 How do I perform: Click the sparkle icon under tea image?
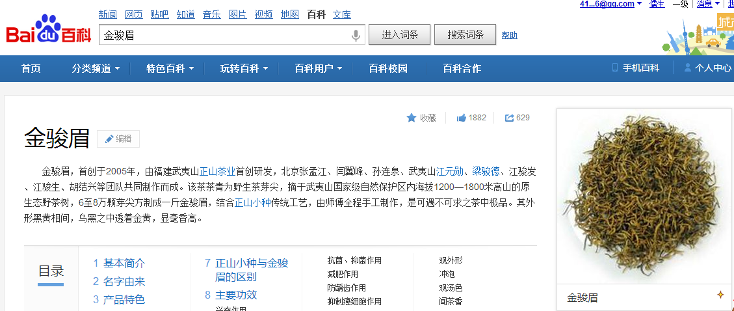click(x=720, y=295)
